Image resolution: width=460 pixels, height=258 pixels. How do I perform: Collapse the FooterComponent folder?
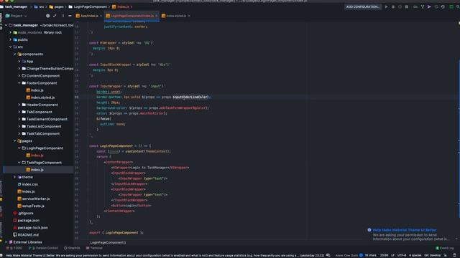19,83
